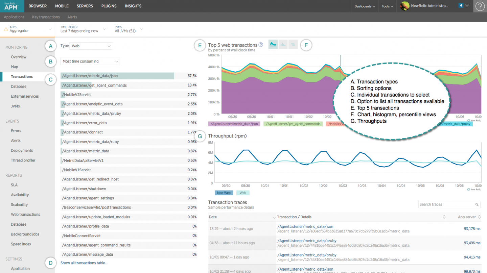Open the INSIGHTS tab
Image resolution: width=487 pixels, height=273 pixels.
[x=133, y=6]
